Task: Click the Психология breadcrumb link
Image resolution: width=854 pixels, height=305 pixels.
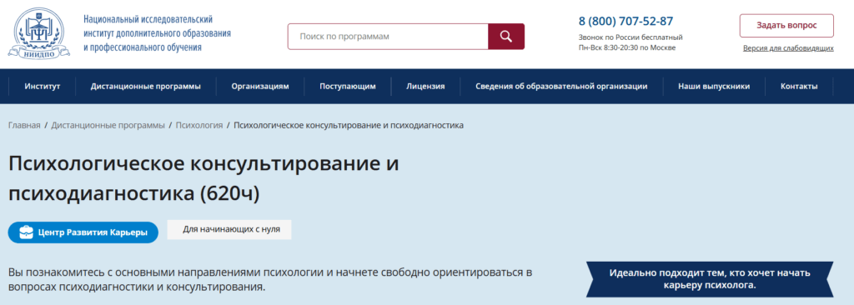Action: [198, 125]
